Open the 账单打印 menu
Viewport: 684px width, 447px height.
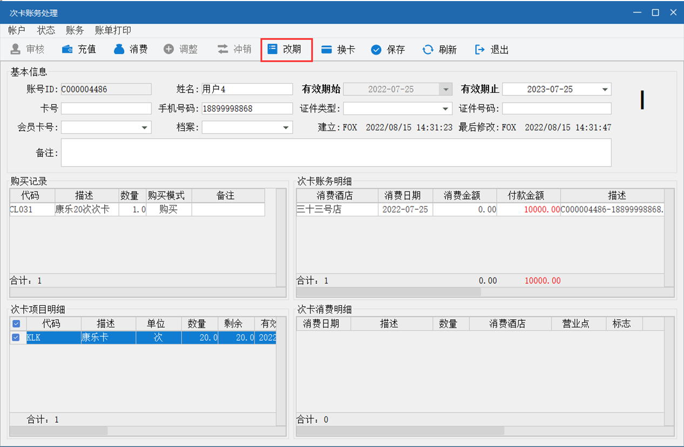tap(113, 31)
